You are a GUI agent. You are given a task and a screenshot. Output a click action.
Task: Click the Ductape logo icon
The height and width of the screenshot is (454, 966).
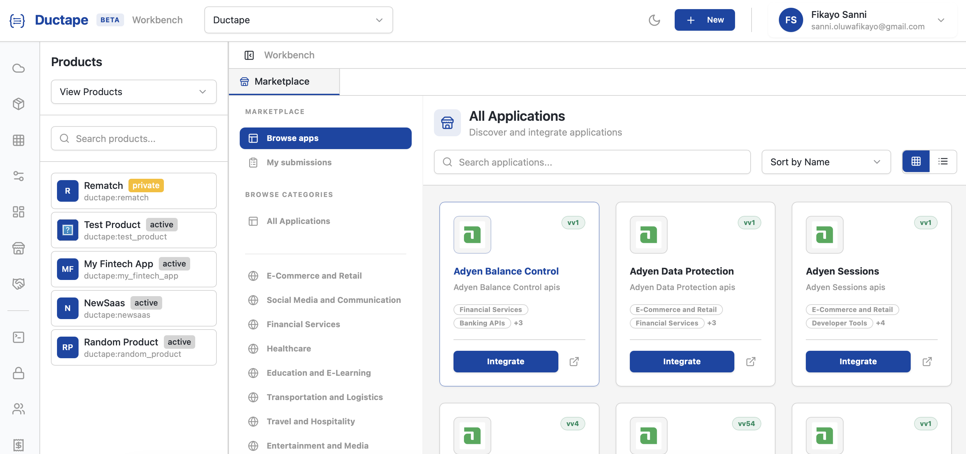[x=17, y=20]
